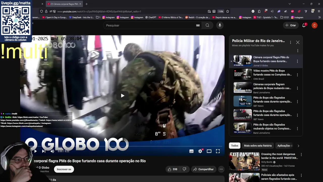Screen dimensions: 323x182
Task: Open the AdBlock Plus extension icon
Action: (292, 11)
